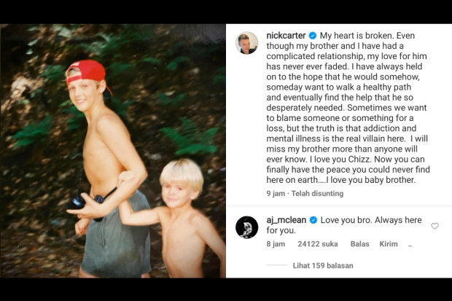Click the verified badge next to aj_mclean
The height and width of the screenshot is (301, 452).
click(x=314, y=219)
